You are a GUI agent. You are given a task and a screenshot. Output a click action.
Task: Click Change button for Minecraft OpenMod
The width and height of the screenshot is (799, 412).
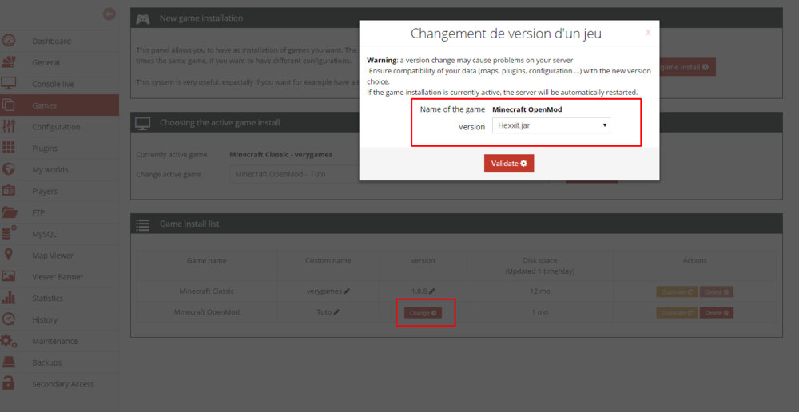423,313
